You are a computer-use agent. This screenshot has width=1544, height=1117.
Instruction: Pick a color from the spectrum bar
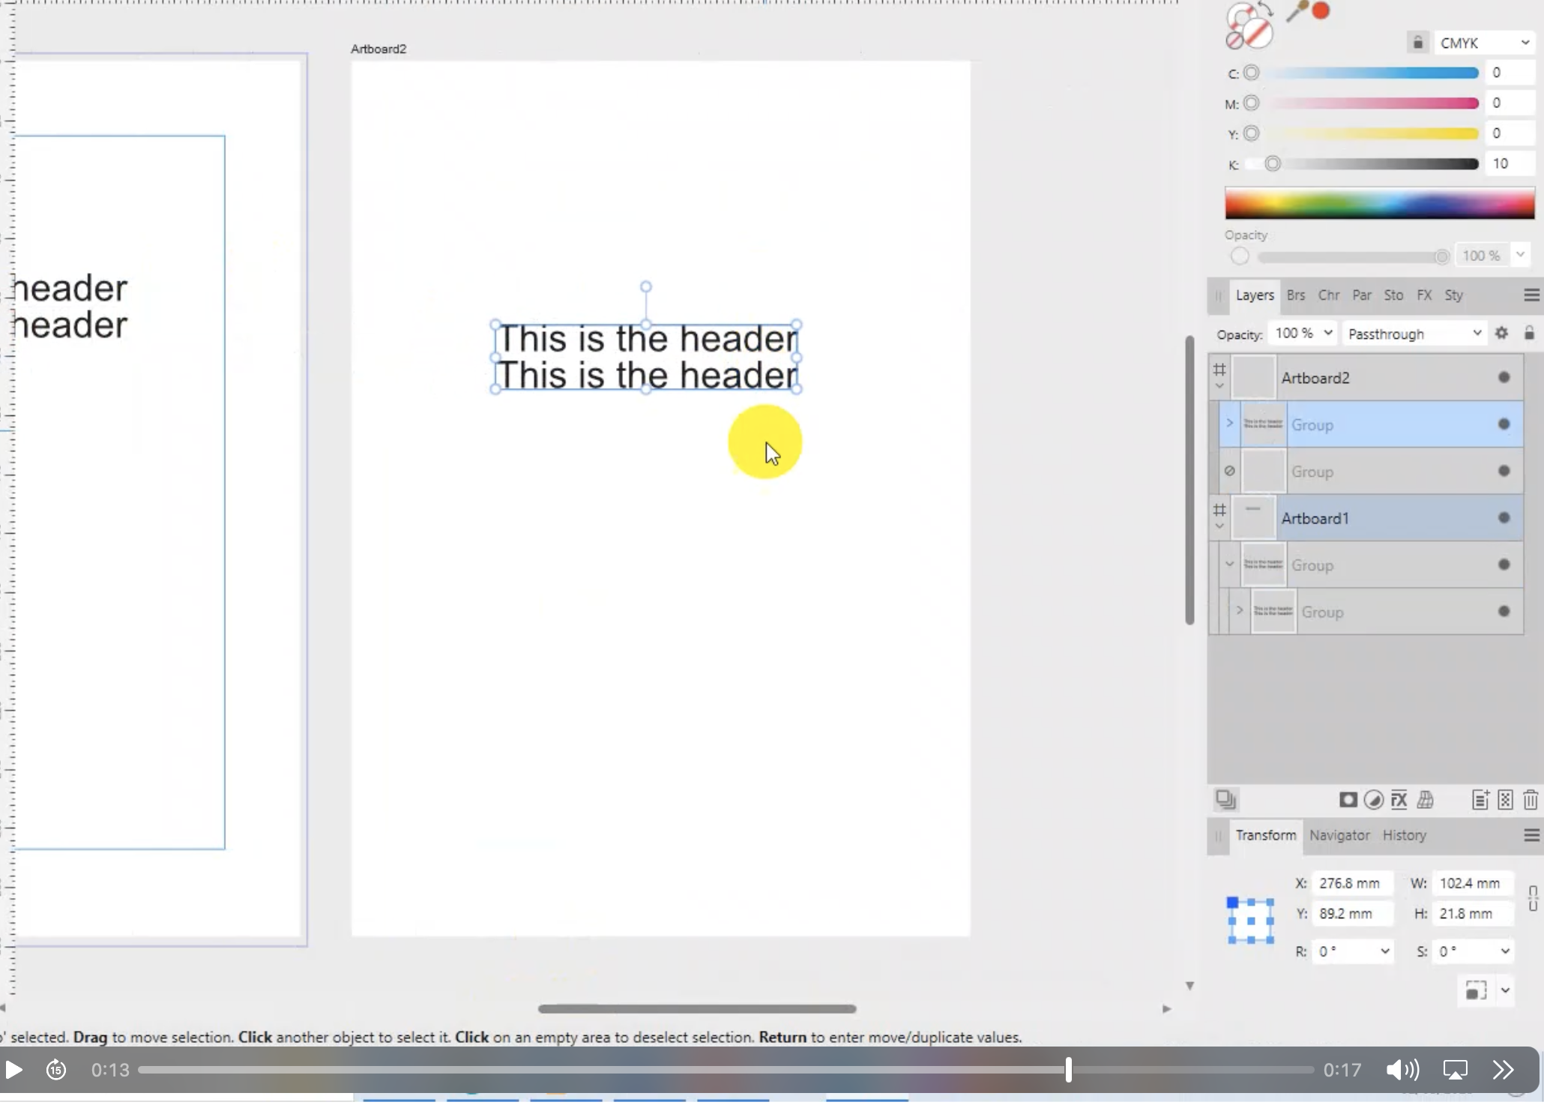point(1380,203)
